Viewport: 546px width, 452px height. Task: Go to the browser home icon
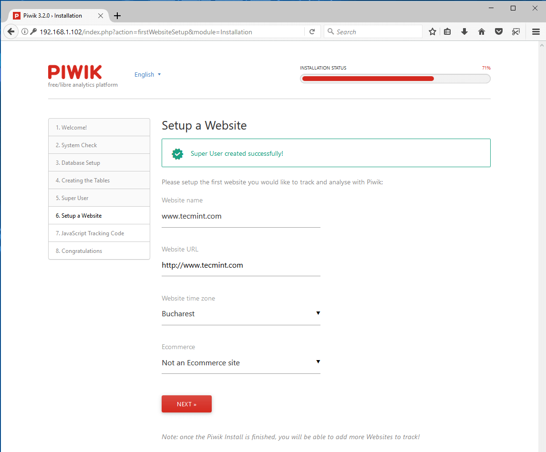[x=481, y=31]
